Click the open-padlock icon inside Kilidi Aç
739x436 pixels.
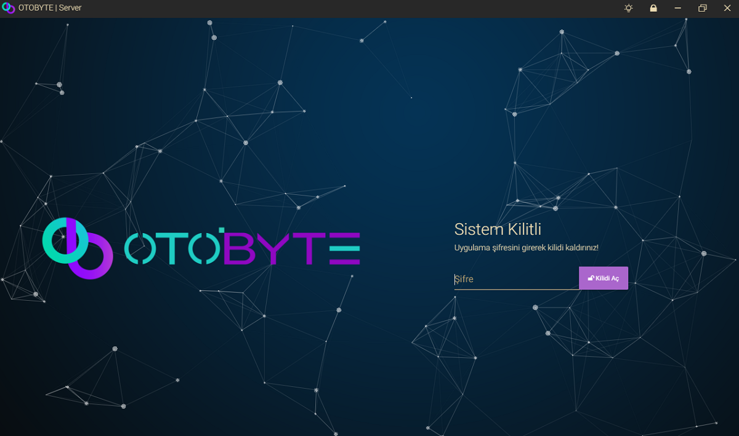591,278
